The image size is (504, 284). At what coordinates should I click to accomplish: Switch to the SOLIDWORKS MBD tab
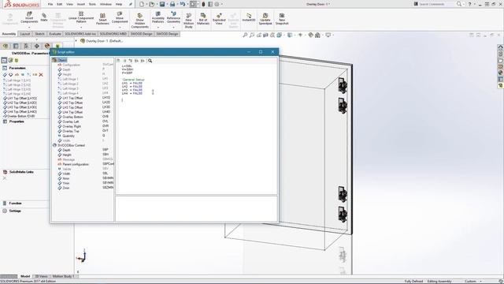pyautogui.click(x=113, y=34)
